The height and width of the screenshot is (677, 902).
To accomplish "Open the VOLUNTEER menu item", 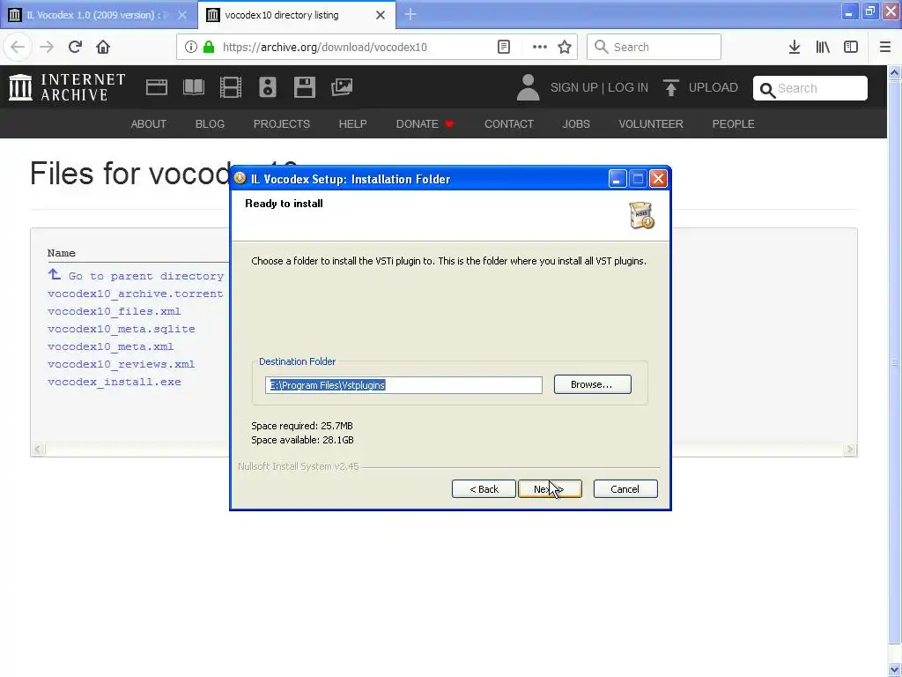I will click(651, 123).
